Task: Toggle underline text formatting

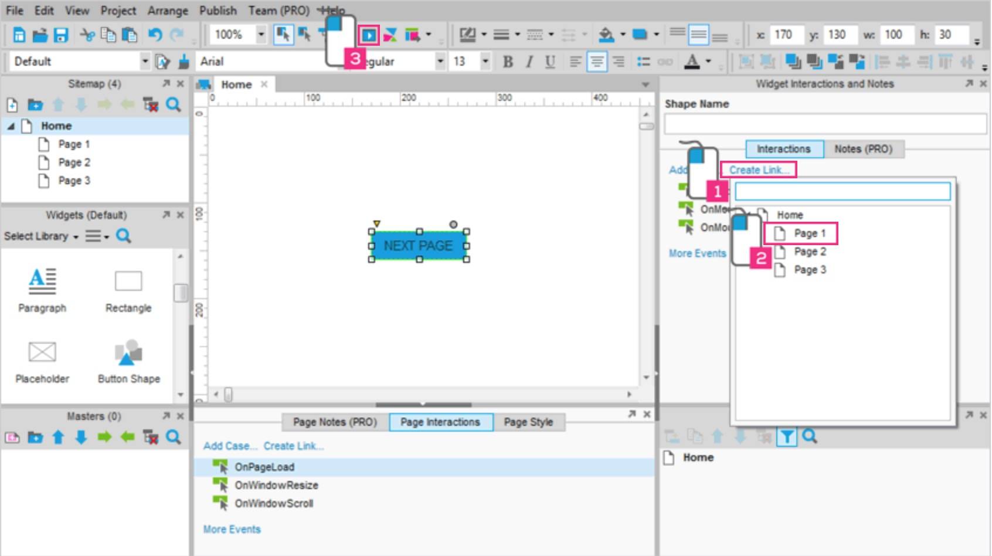Action: point(549,62)
